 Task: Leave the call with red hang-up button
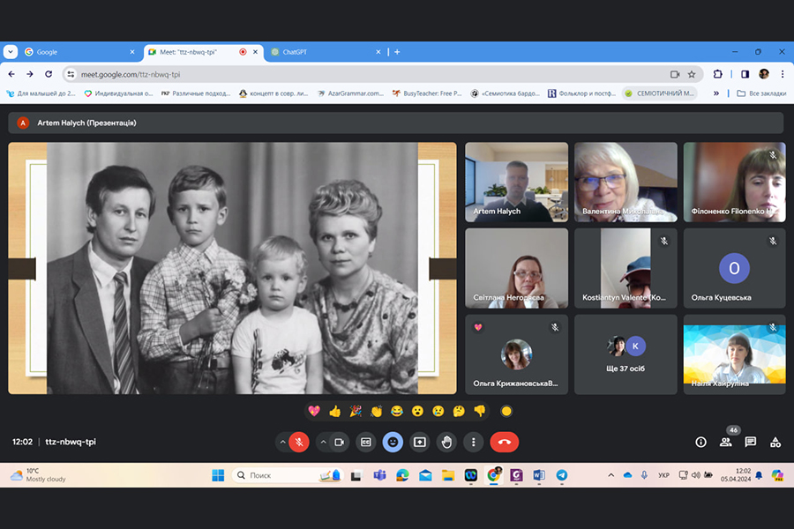pyautogui.click(x=505, y=442)
